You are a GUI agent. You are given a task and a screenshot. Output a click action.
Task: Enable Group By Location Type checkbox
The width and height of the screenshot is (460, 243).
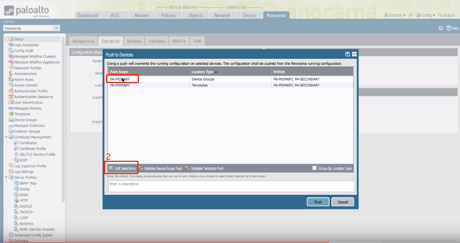coord(315,168)
